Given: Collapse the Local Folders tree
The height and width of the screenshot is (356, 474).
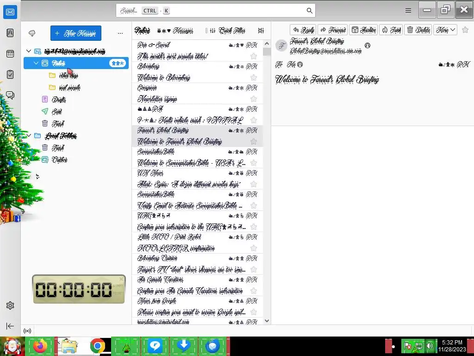Looking at the screenshot, I should (29, 136).
